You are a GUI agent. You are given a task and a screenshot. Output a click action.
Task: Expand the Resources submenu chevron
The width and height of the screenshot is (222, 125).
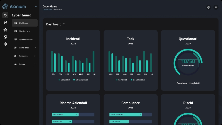tap(35, 56)
